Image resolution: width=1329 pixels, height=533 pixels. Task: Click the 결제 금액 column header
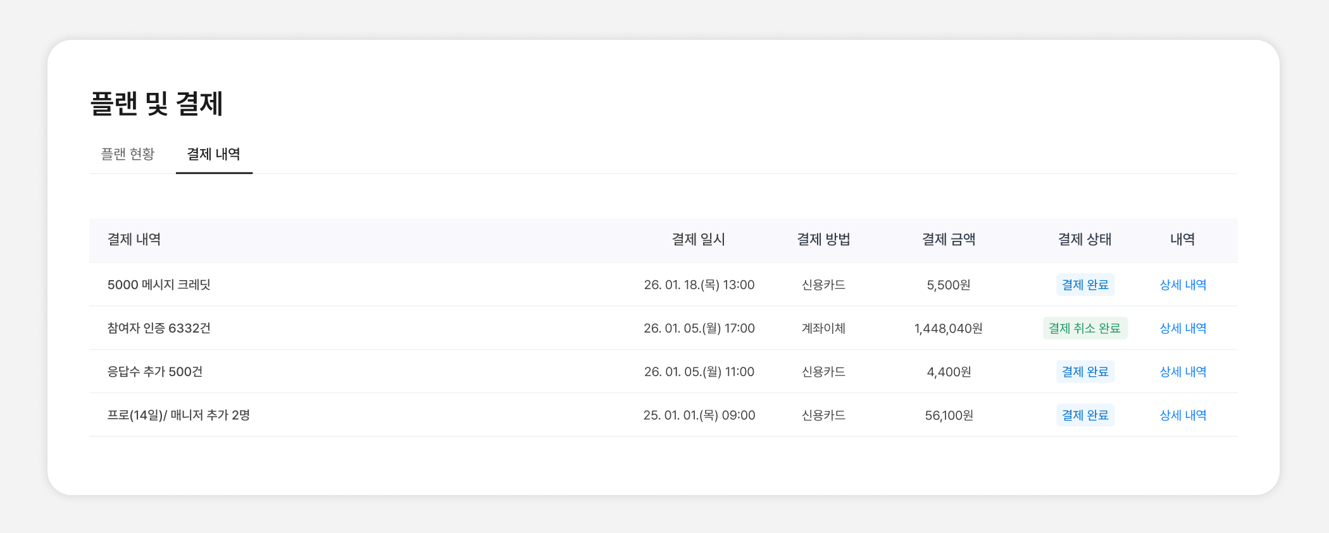(949, 240)
